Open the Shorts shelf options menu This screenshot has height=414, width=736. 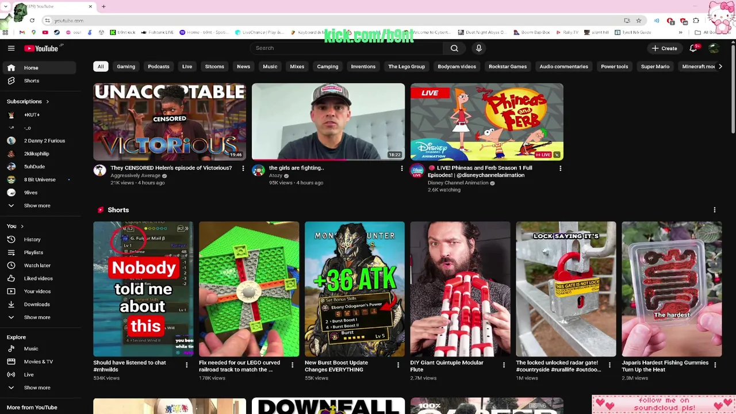(x=715, y=210)
